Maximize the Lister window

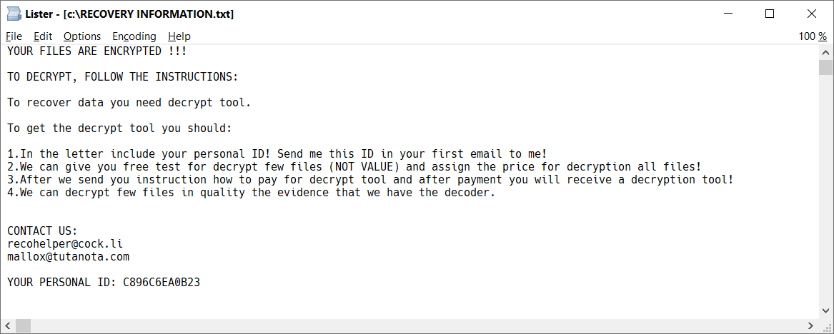click(770, 14)
